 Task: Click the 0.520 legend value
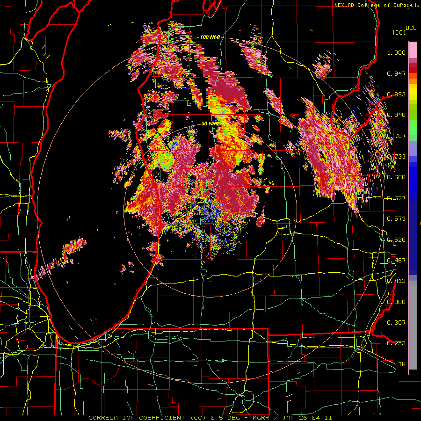(396, 240)
